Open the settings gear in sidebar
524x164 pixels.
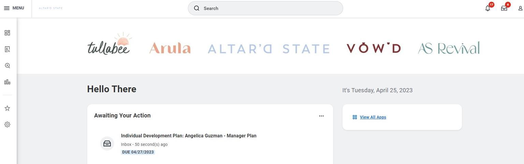click(x=7, y=124)
